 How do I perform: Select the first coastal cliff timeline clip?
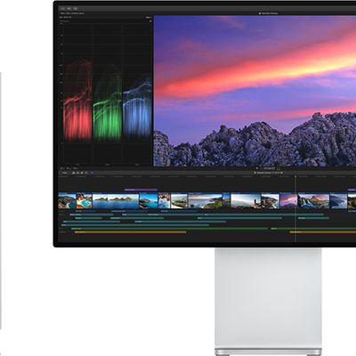pos(67,201)
